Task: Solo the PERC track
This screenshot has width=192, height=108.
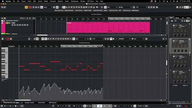Action: tap(9, 23)
